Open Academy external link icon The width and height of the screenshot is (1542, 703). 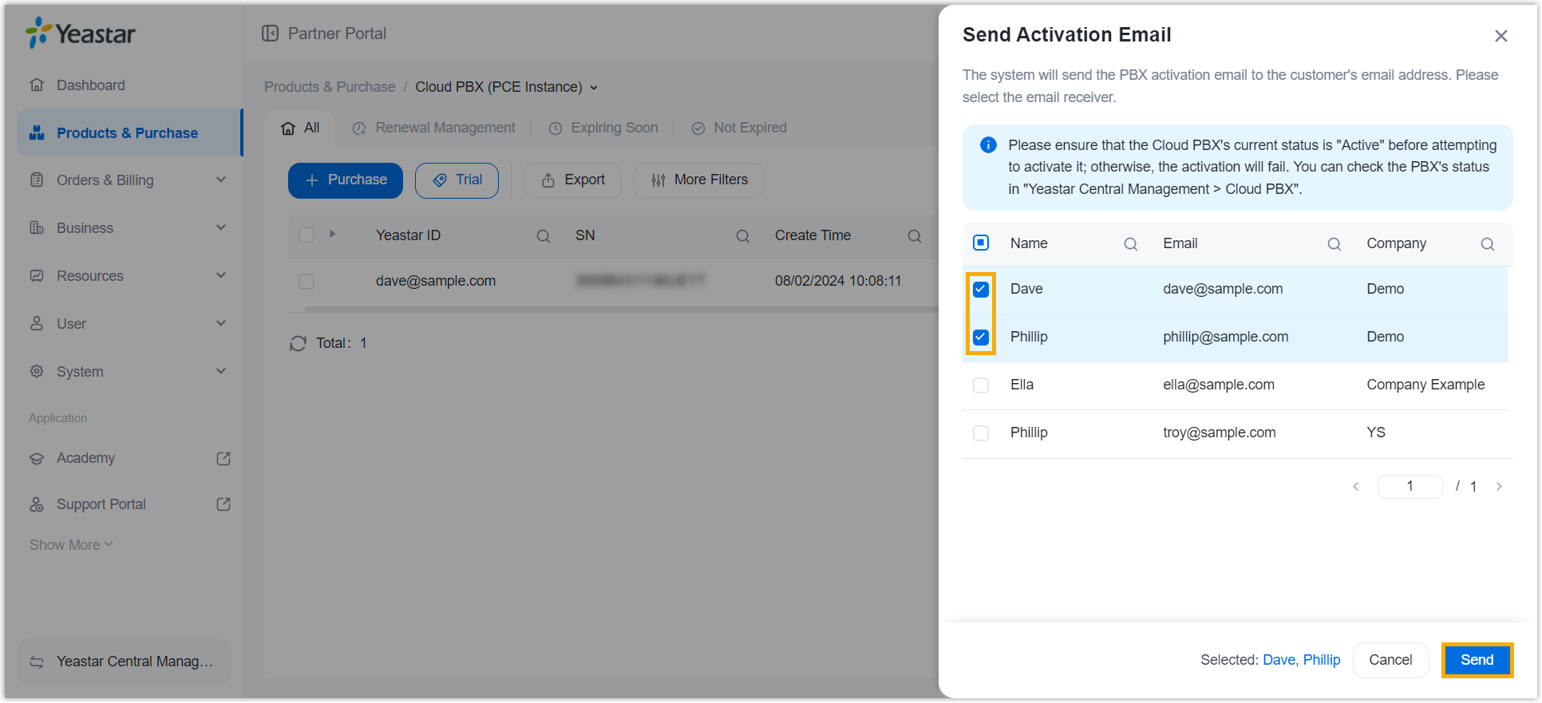(x=223, y=458)
